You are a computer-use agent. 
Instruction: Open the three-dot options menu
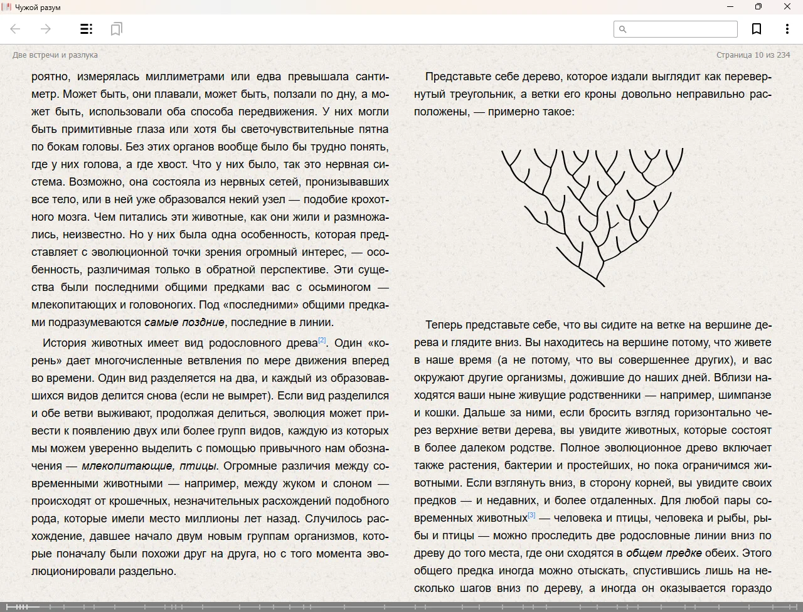tap(787, 29)
